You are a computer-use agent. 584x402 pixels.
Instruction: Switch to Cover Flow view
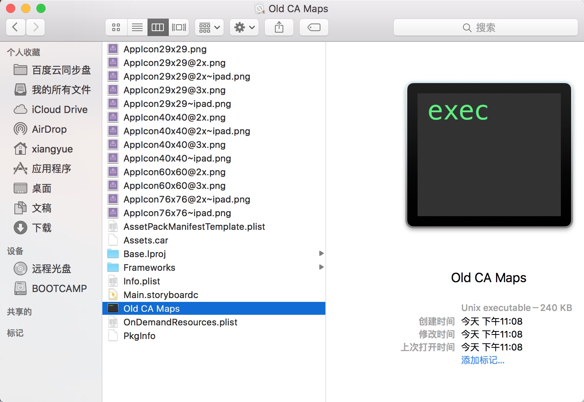(179, 27)
